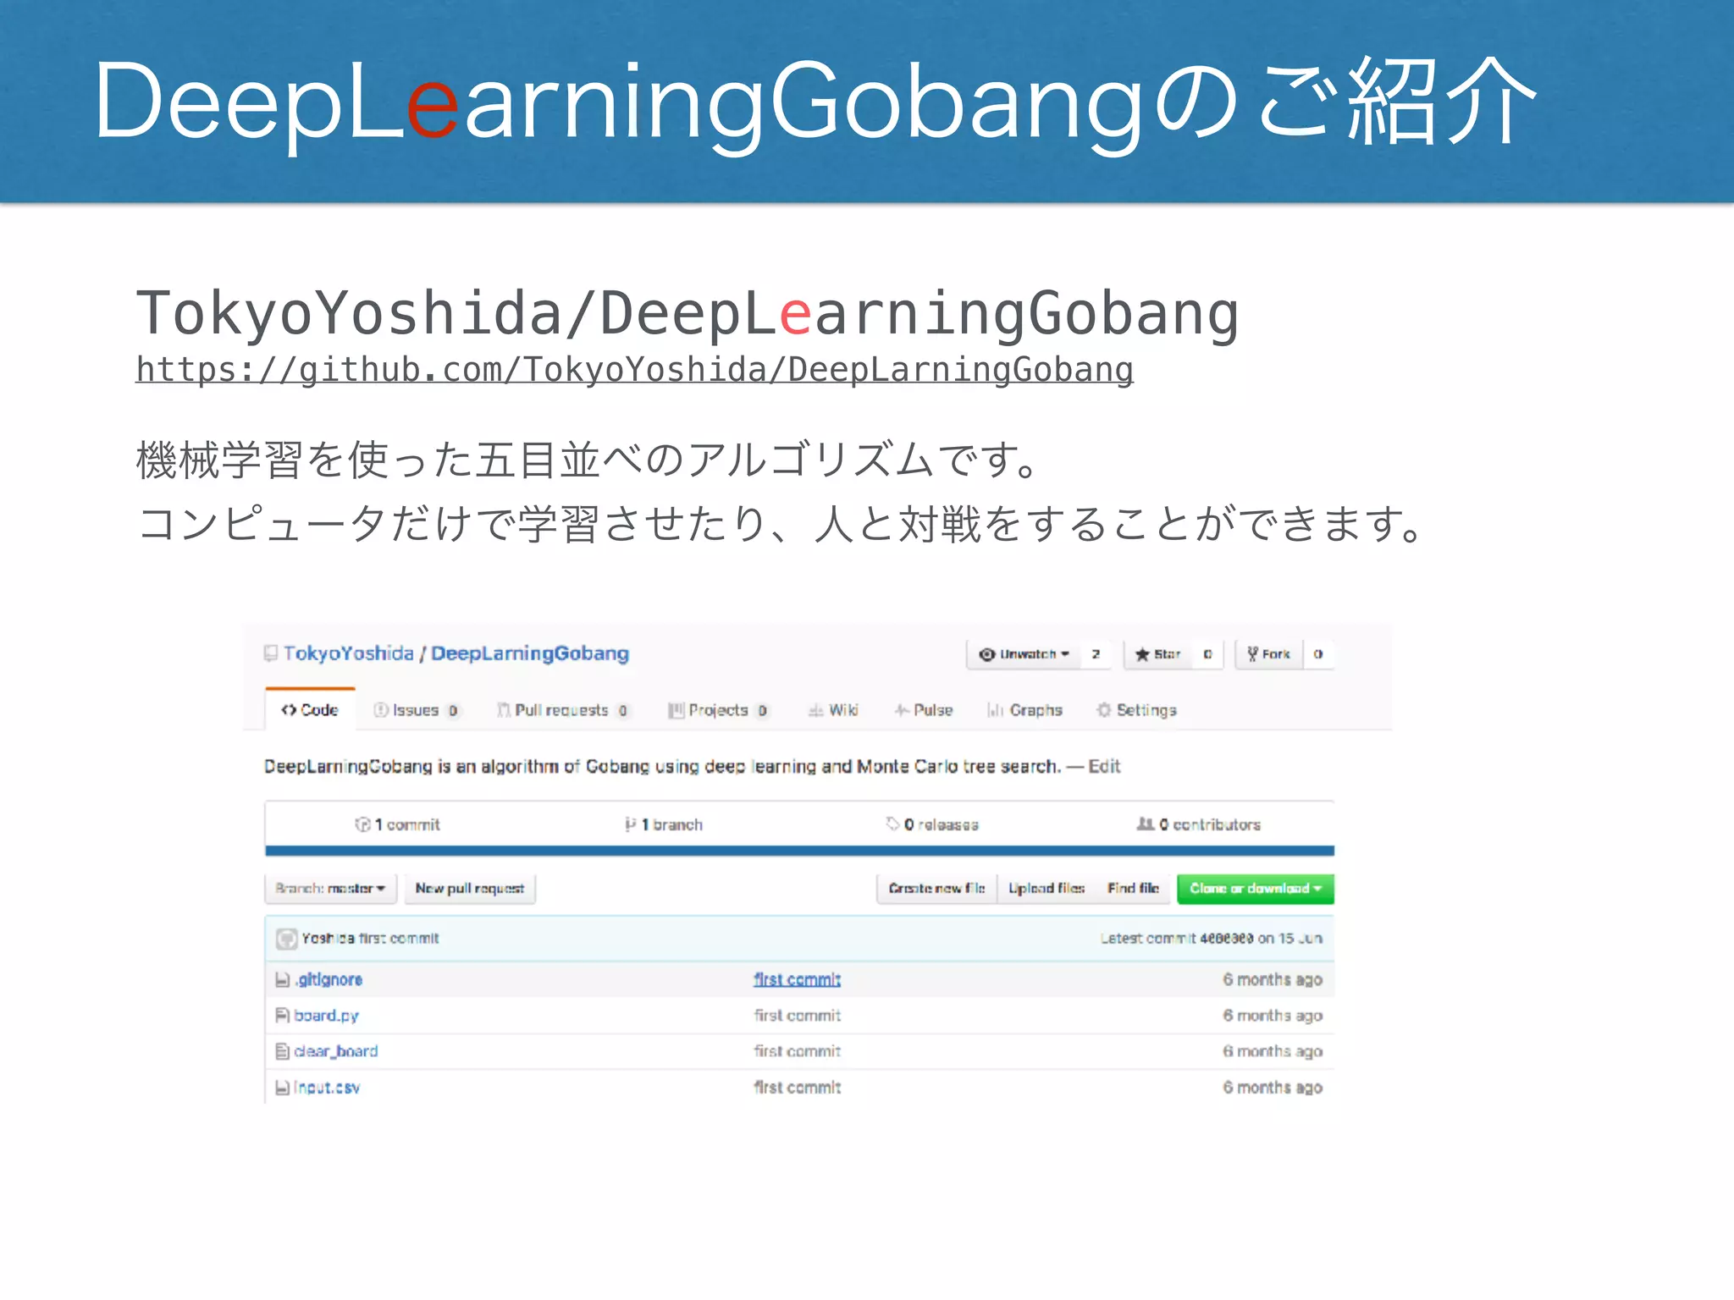
Task: Click '6 months ago' in the board.py row
Action: tap(1272, 1016)
